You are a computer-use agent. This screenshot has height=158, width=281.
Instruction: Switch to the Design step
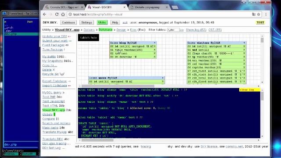click(121, 30)
